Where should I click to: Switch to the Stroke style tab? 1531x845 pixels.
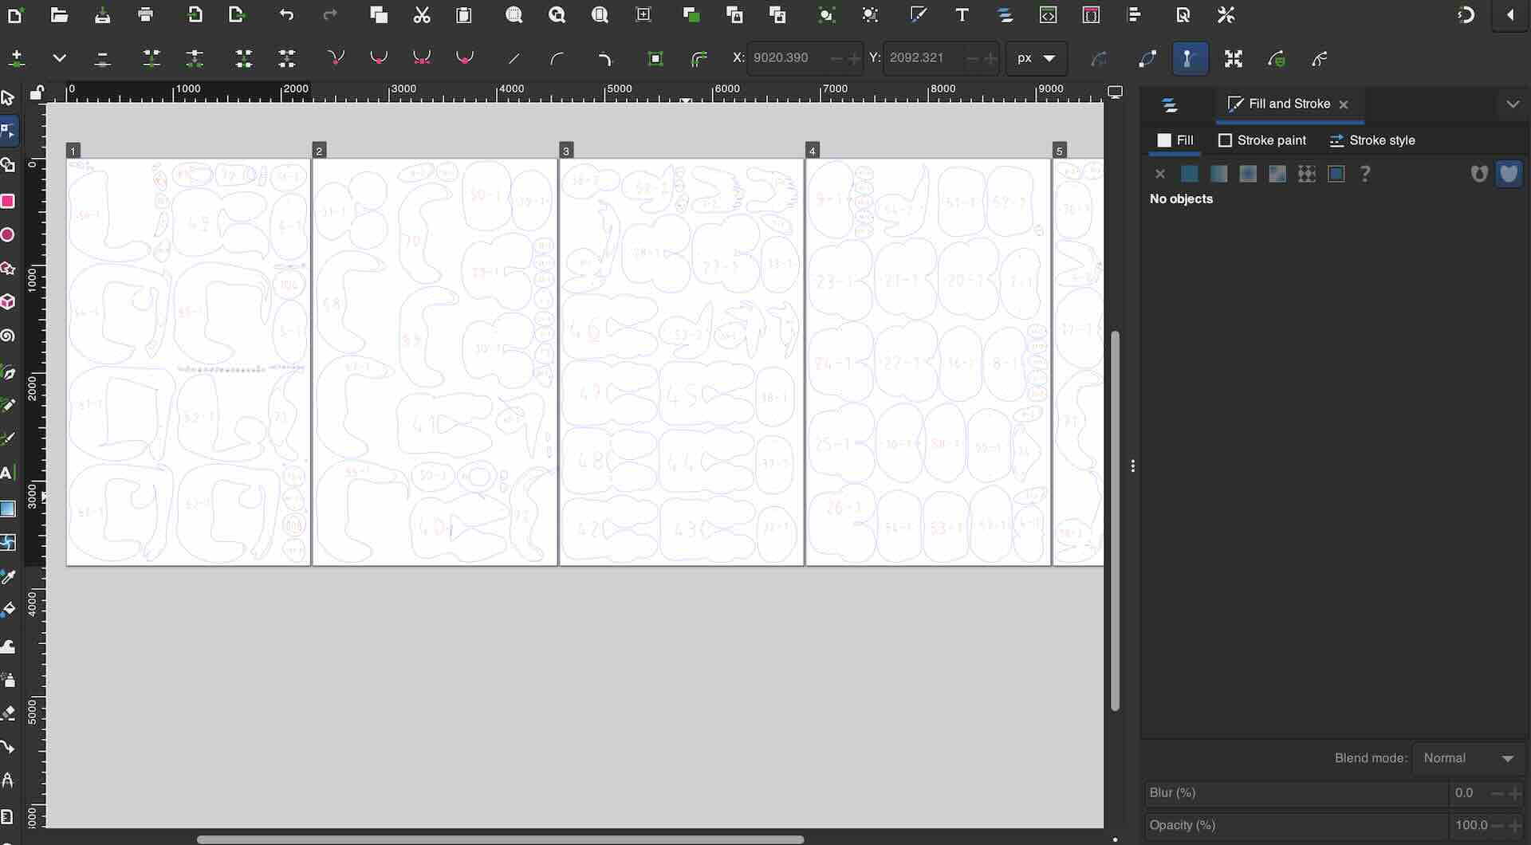click(1372, 140)
